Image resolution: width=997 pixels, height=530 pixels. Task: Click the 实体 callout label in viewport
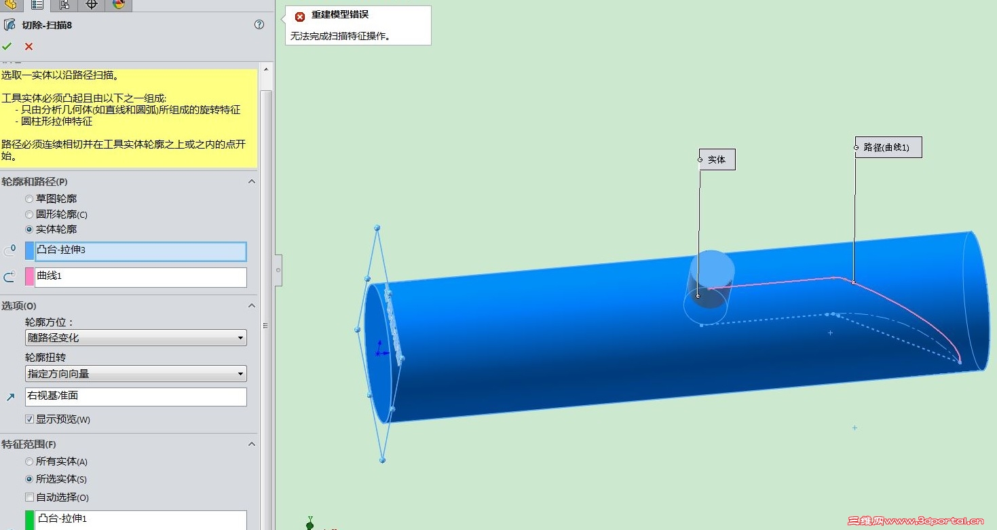(717, 159)
